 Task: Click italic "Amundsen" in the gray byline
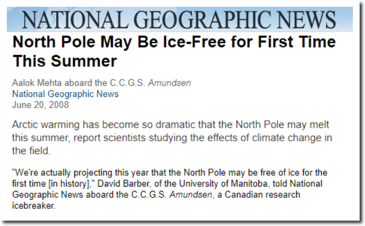(x=170, y=83)
